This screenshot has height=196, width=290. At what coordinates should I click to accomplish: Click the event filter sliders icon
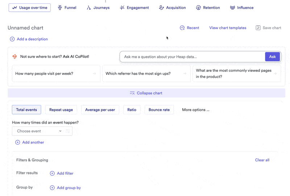click(x=68, y=131)
